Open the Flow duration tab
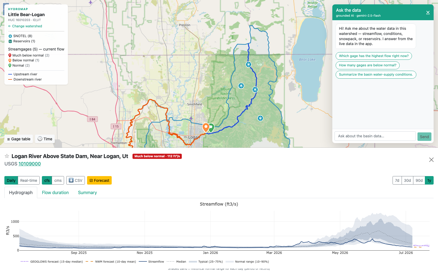Viewport: 438px width, 273px height. pos(55,192)
